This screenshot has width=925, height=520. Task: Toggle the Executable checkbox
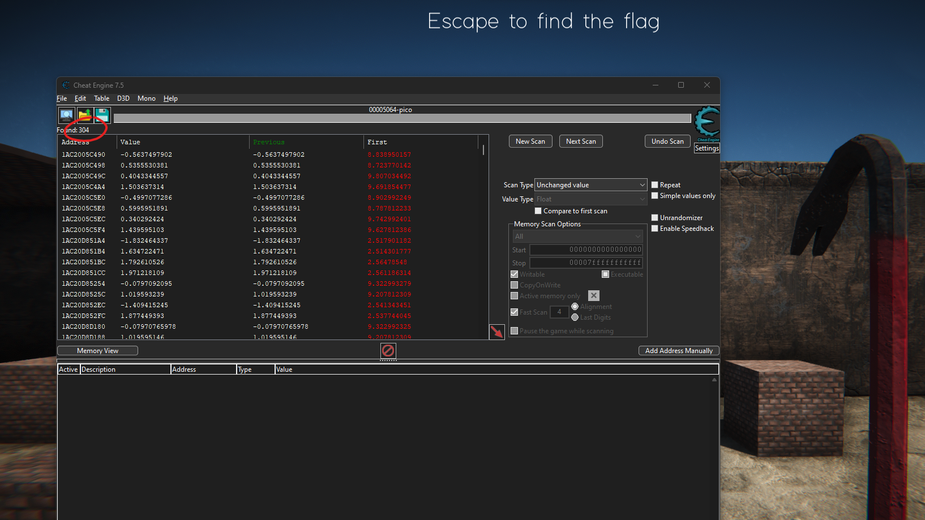(605, 274)
